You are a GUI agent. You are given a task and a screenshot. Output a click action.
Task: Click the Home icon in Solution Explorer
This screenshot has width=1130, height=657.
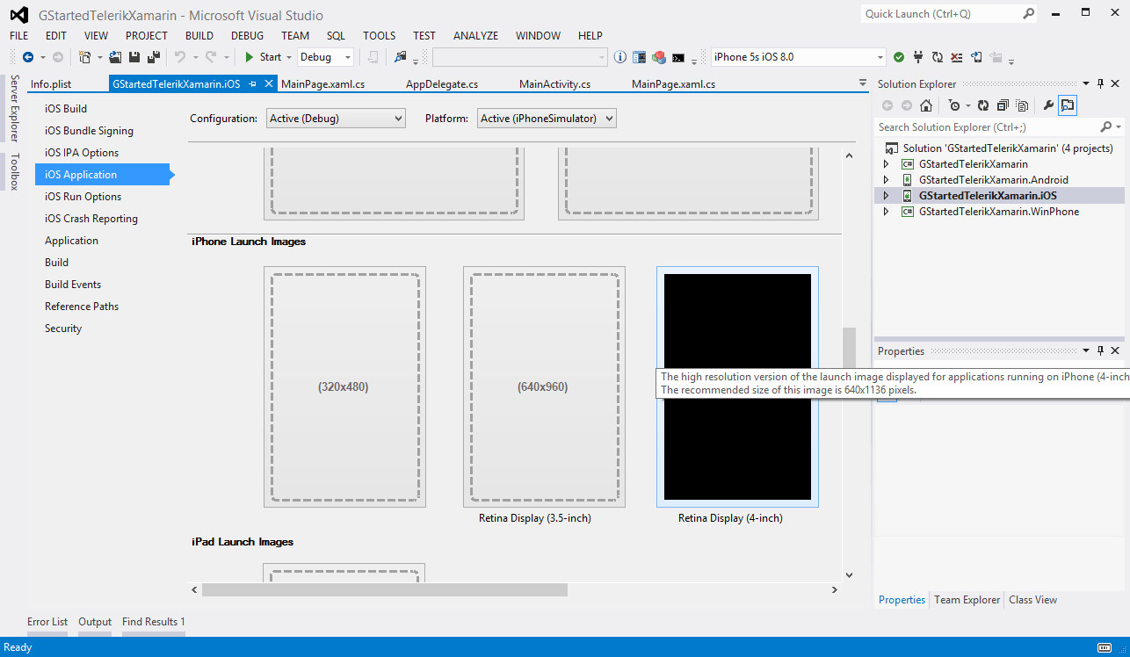925,105
